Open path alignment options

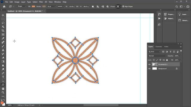pyautogui.click(x=98, y=7)
